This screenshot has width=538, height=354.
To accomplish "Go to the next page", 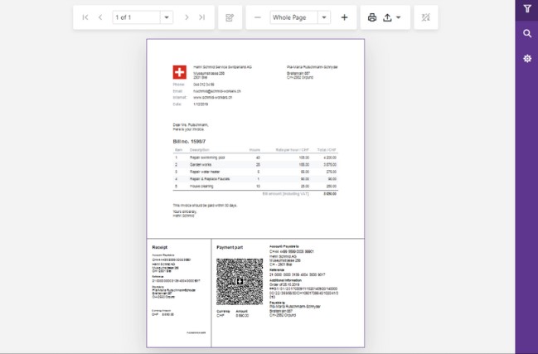I will pyautogui.click(x=187, y=17).
